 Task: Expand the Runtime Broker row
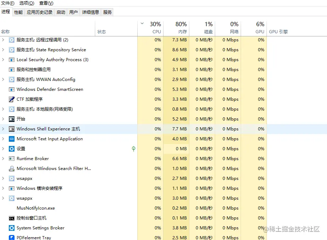(x=3, y=159)
